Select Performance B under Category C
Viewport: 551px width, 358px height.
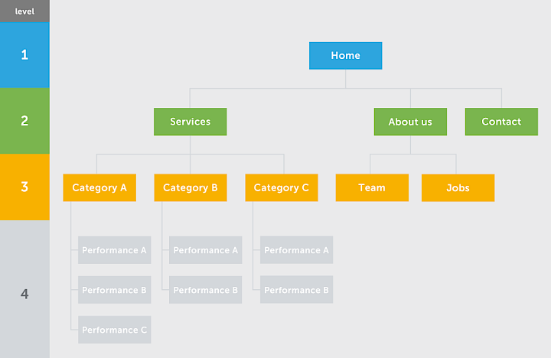click(297, 290)
